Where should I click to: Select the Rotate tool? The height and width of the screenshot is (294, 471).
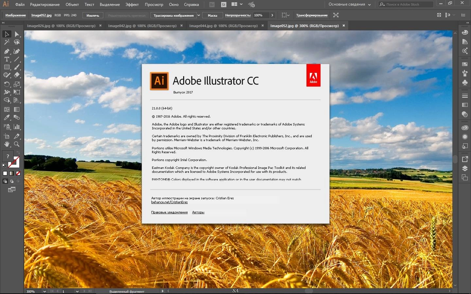7,84
